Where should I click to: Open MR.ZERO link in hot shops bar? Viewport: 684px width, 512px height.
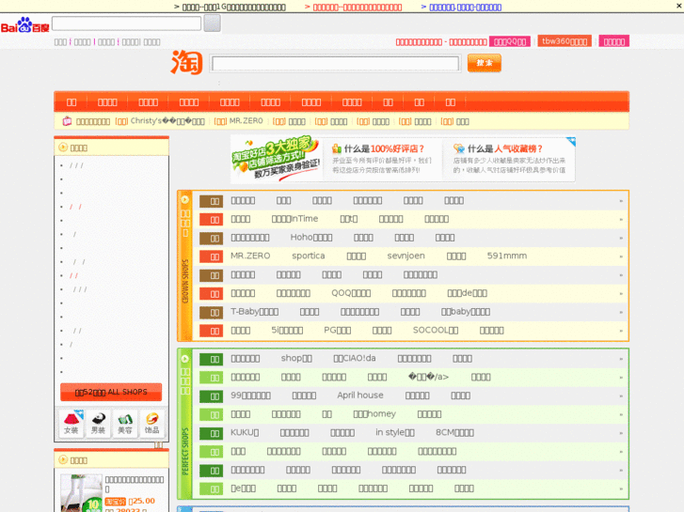[246, 120]
